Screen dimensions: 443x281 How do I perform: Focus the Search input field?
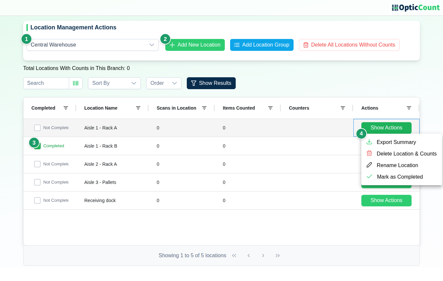46,83
